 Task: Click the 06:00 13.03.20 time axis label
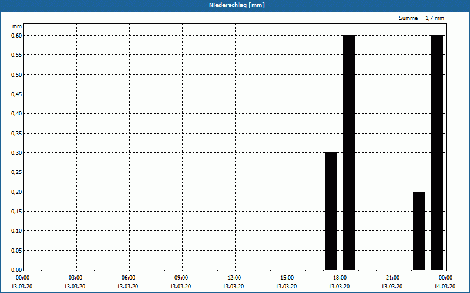tap(129, 282)
